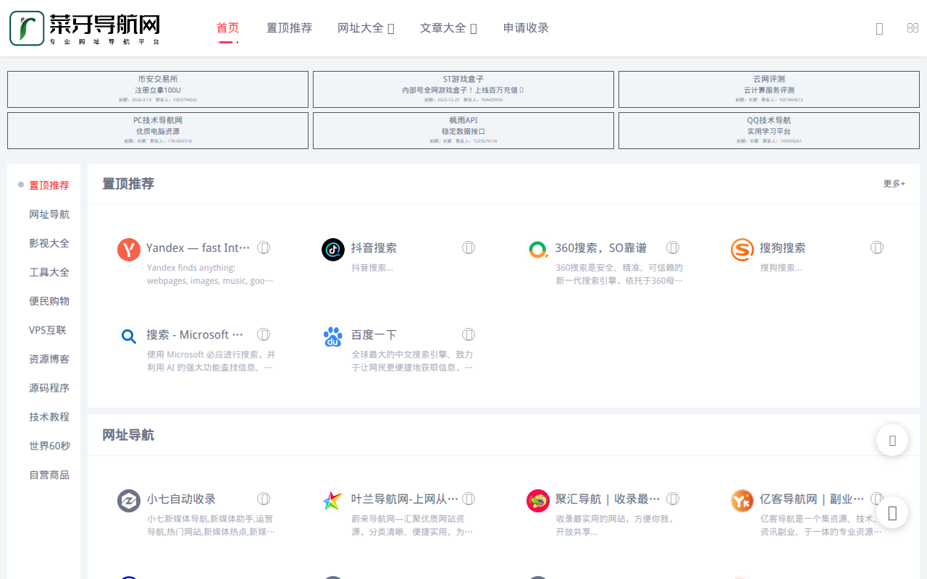Image resolution: width=927 pixels, height=579 pixels.
Task: Click the search icon in the header
Action: [878, 28]
